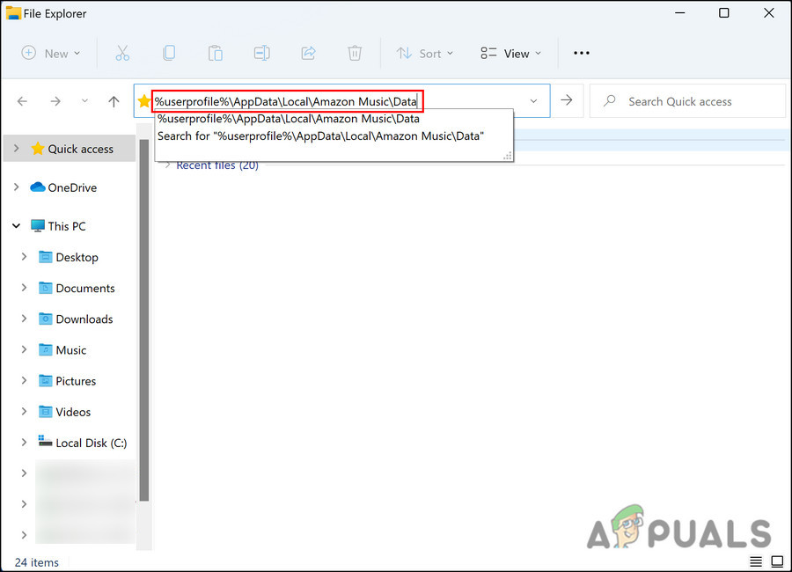Click the Rename icon in toolbar
The width and height of the screenshot is (792, 572).
[x=261, y=53]
